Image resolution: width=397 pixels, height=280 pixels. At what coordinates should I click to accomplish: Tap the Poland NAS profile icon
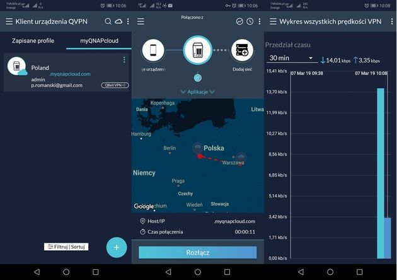pos(17,66)
